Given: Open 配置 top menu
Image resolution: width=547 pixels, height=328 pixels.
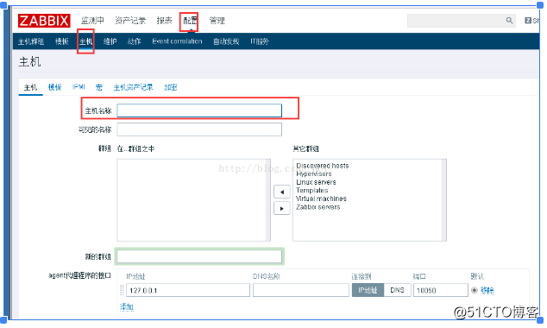Looking at the screenshot, I should tap(190, 21).
